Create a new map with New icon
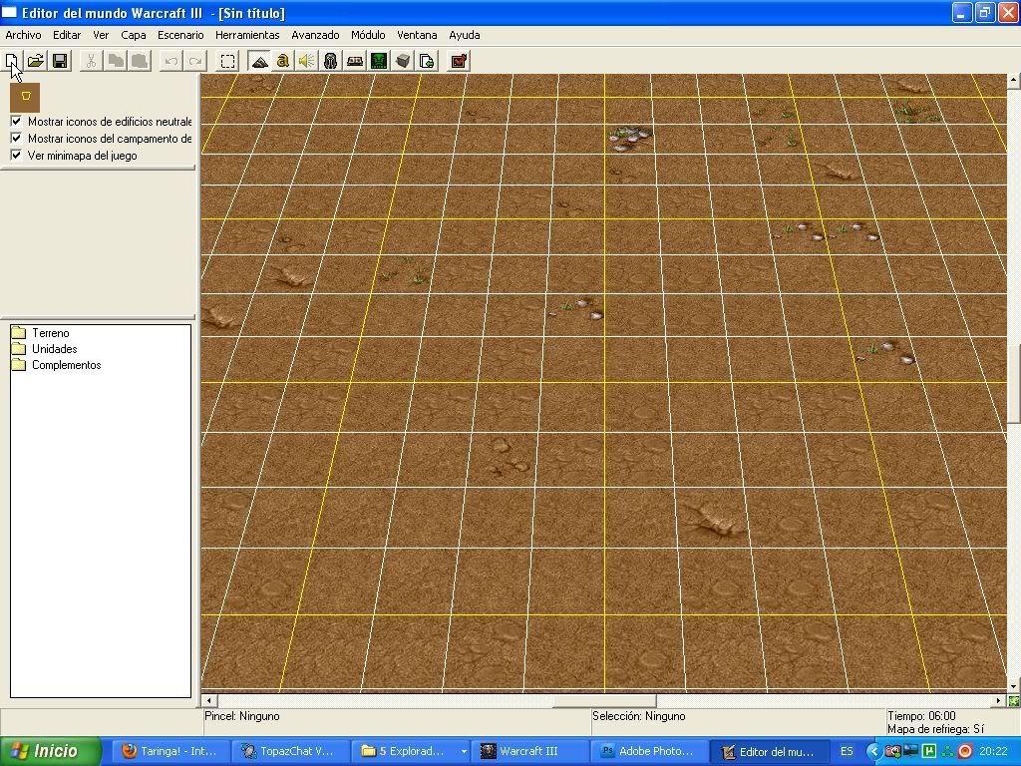1021x766 pixels. click(12, 61)
